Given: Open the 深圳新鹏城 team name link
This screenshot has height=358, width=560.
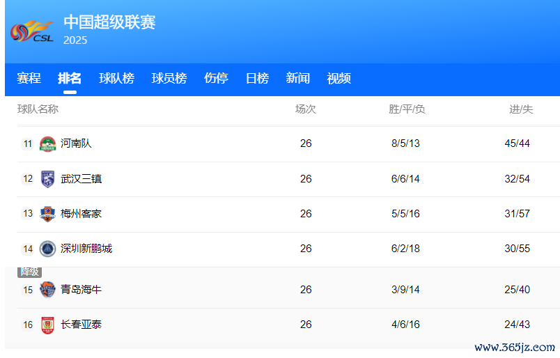Looking at the screenshot, I should tap(86, 249).
